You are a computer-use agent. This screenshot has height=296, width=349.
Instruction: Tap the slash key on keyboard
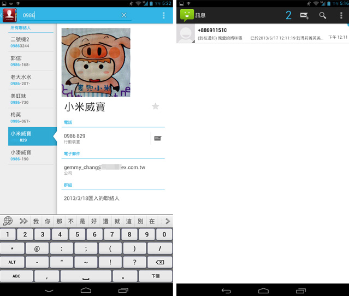tap(160, 248)
